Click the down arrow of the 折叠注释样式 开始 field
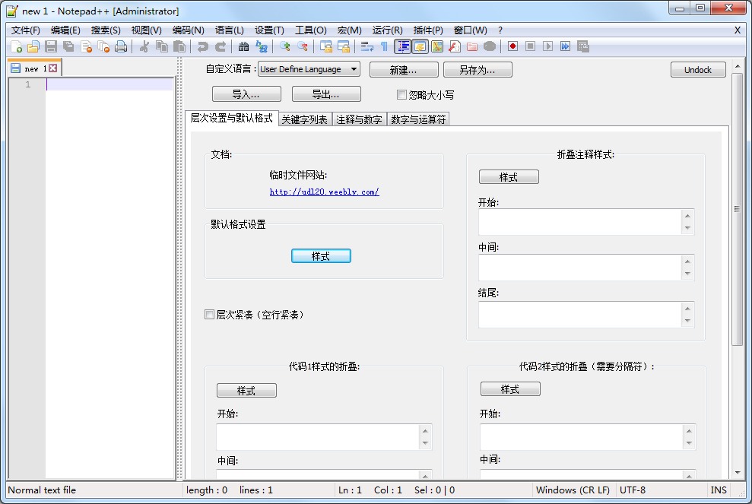 (687, 228)
